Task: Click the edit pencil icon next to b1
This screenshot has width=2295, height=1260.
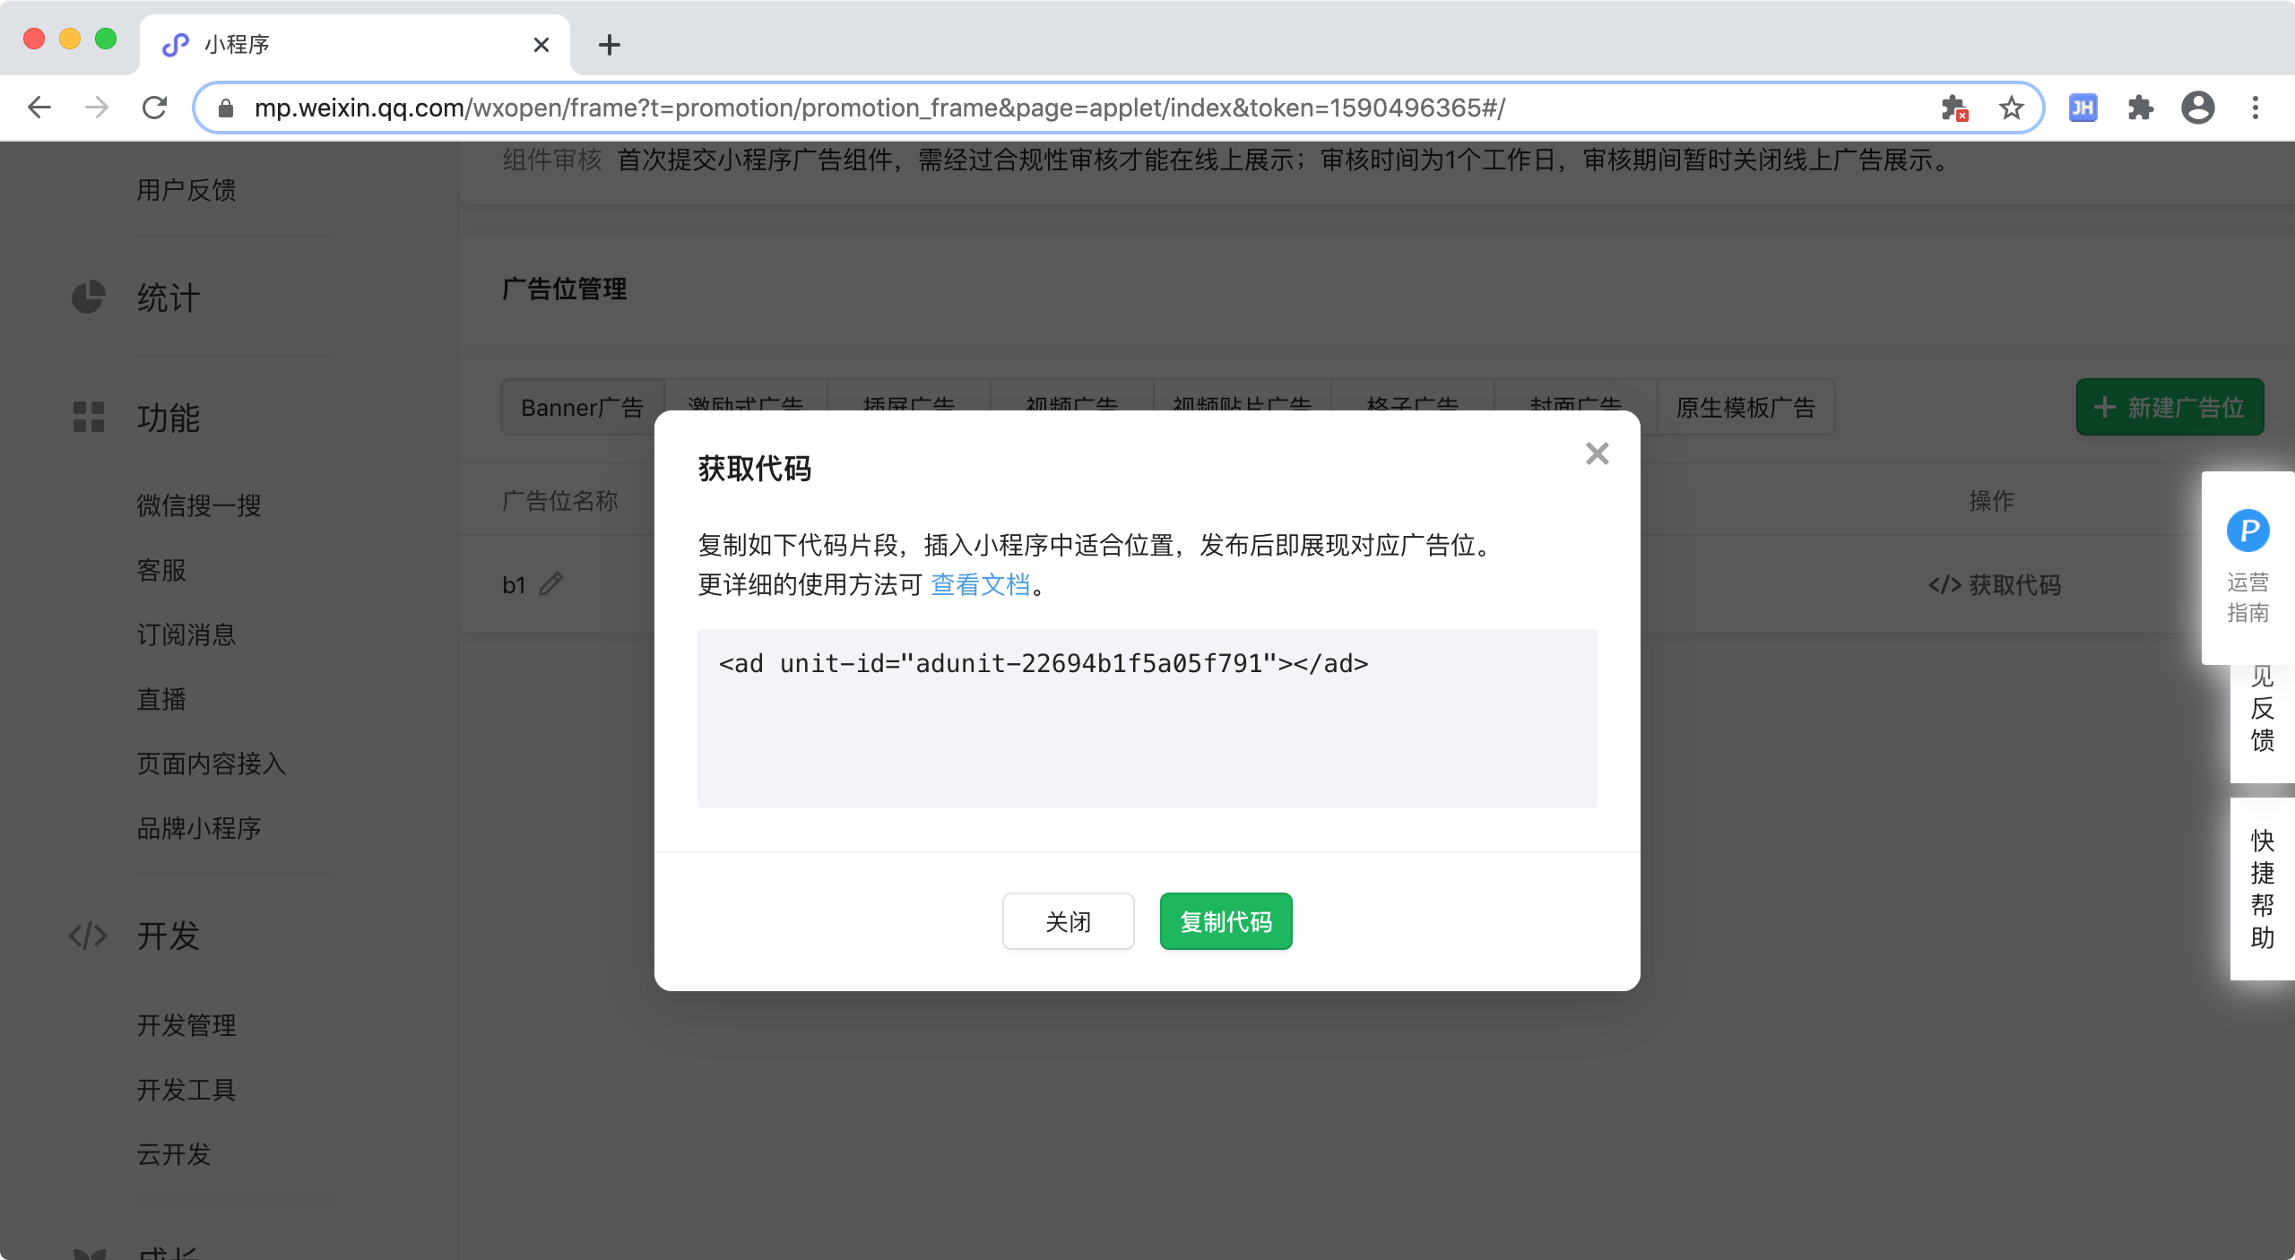Action: pos(551,584)
